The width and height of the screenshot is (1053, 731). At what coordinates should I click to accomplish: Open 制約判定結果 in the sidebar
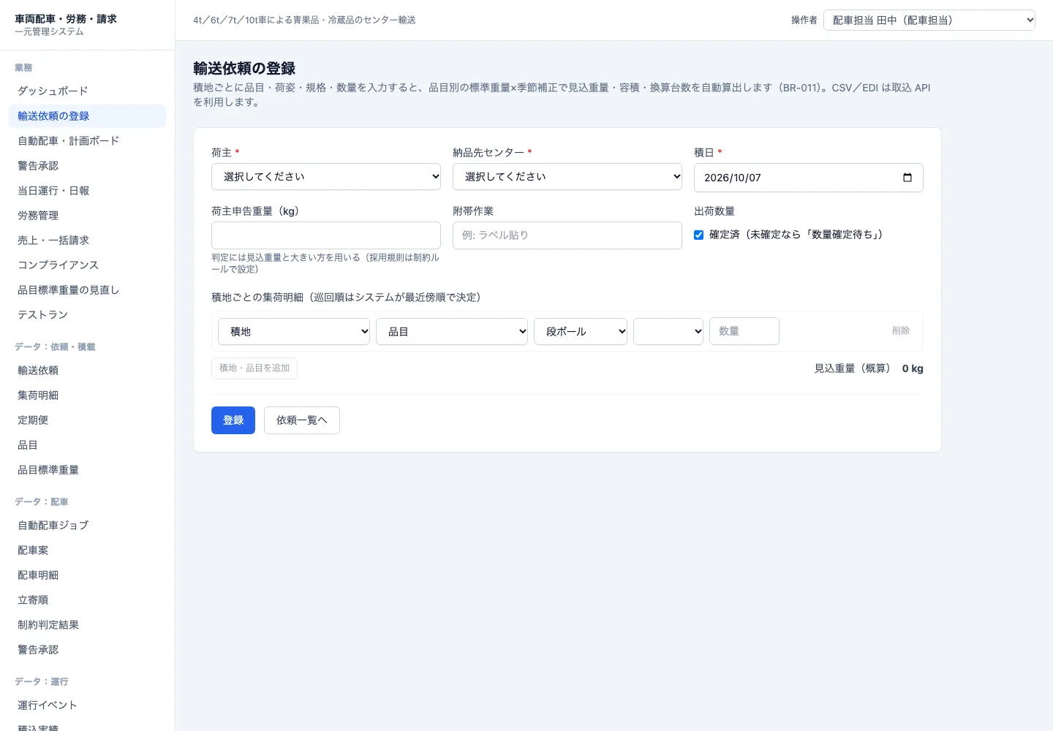pos(88,625)
